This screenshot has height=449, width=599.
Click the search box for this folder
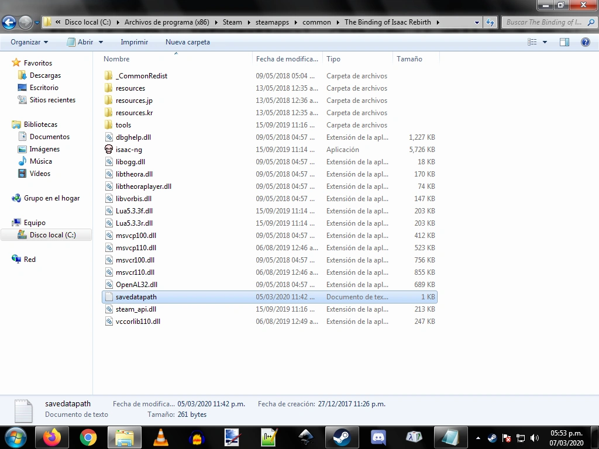543,22
